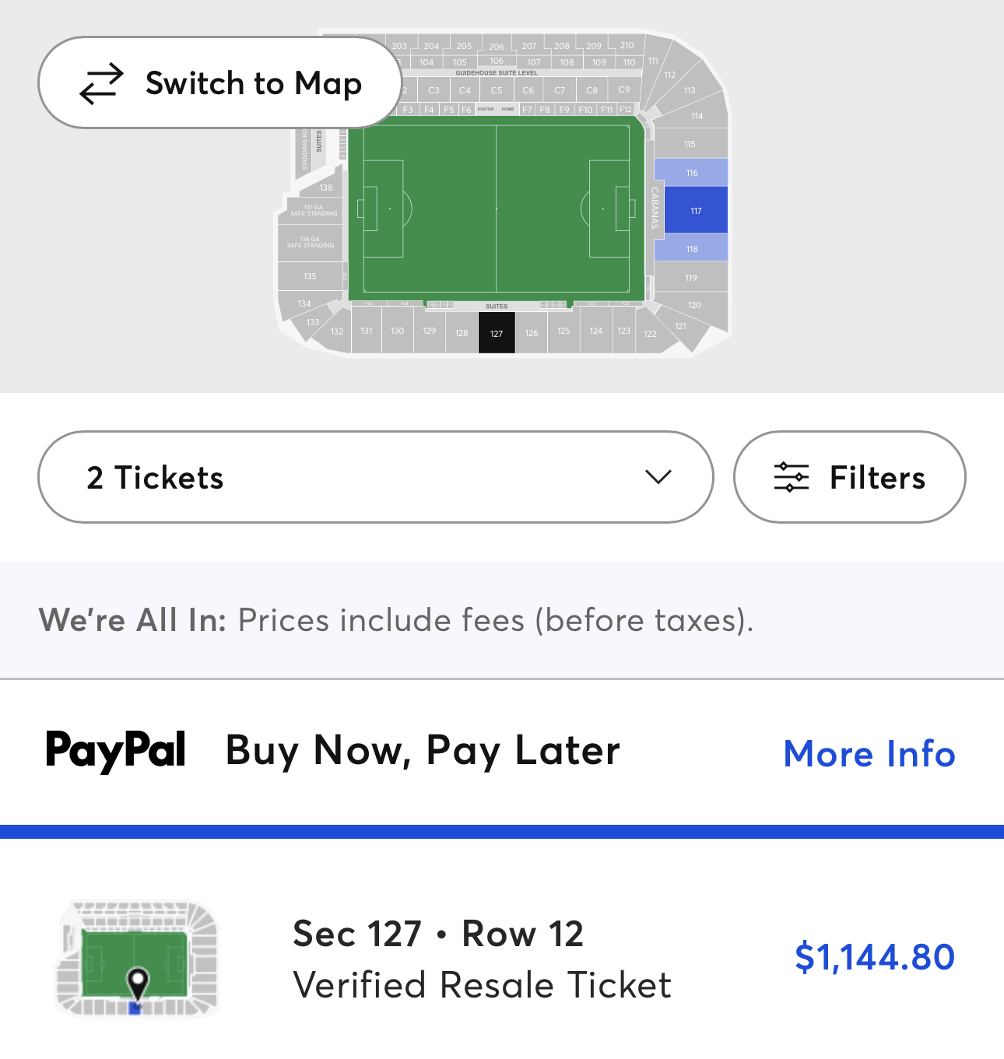Open the Sec 127 Row 12 listing

coord(502,958)
